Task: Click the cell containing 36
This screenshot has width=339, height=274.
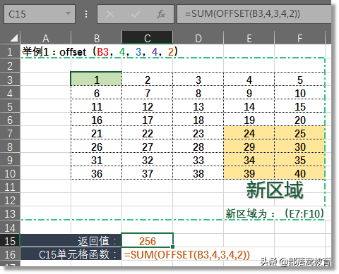Action: click(x=97, y=173)
